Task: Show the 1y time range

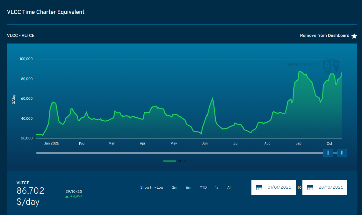Action: tap(217, 187)
